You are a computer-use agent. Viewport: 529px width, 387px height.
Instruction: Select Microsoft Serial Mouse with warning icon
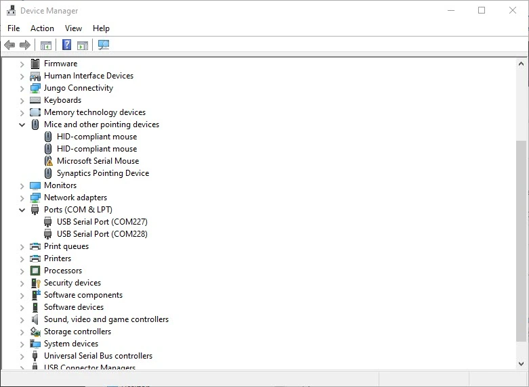98,161
